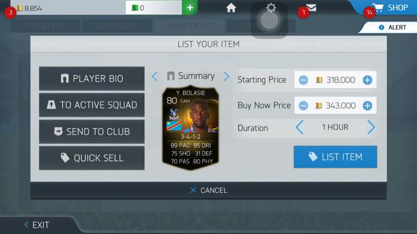417x234 pixels.
Task: Decrease the Starting Price with minus
Action: click(x=303, y=80)
